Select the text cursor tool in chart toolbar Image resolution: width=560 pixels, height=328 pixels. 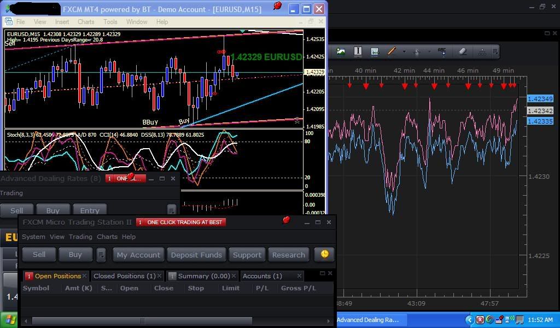(358, 51)
